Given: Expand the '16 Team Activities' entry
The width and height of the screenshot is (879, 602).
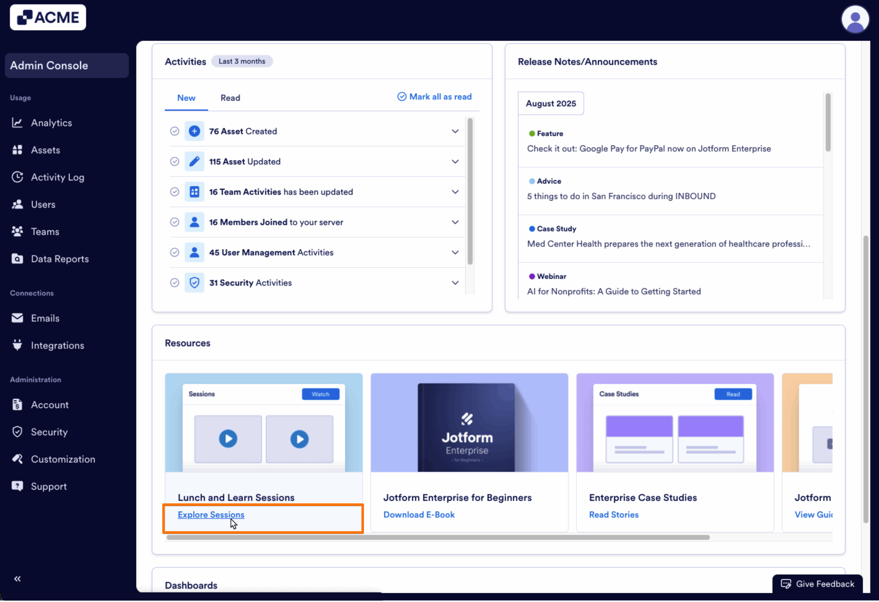Looking at the screenshot, I should click(455, 192).
